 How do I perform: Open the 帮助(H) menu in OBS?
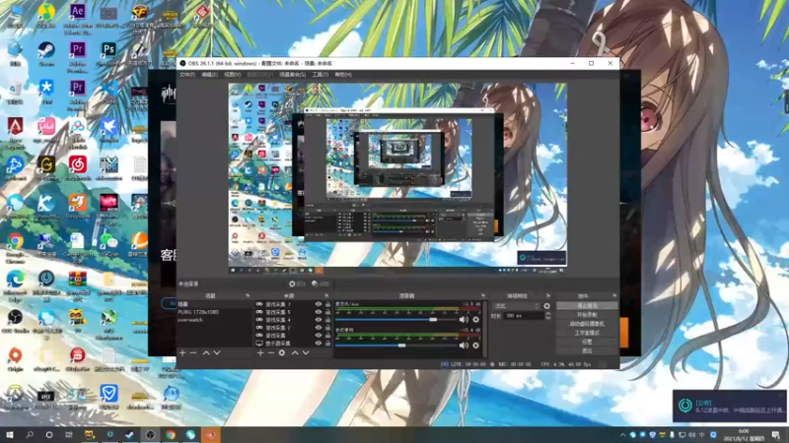click(343, 75)
